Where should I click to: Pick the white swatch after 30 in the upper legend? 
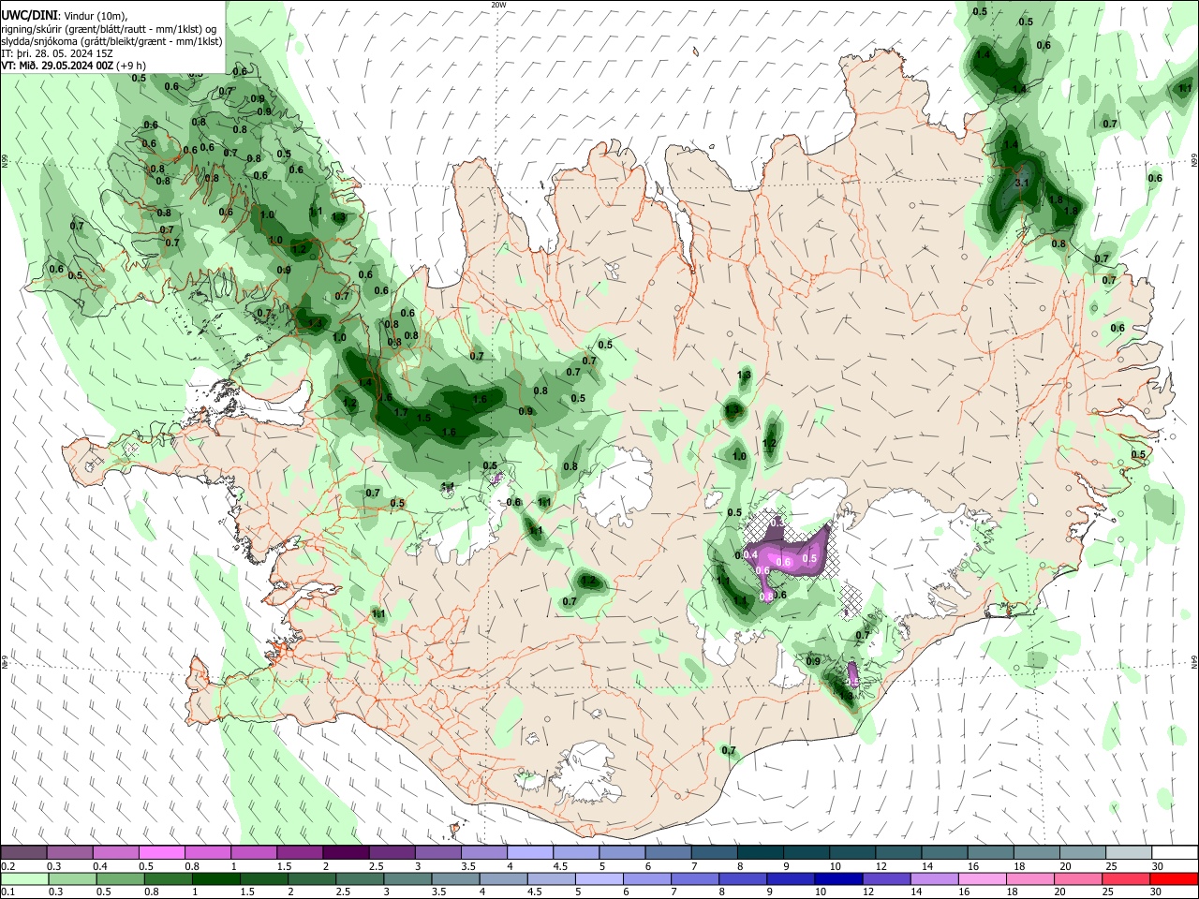coord(1175,853)
